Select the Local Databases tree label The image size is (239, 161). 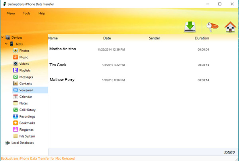click(x=23, y=143)
